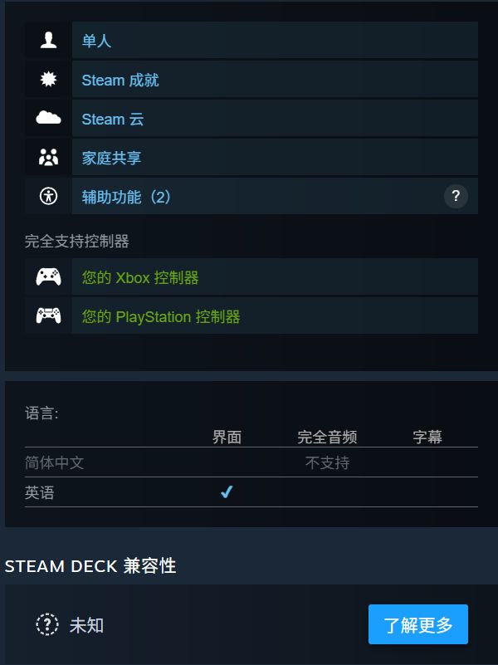Click the Steam achievements starburst icon
This screenshot has width=498, height=665.
48,80
